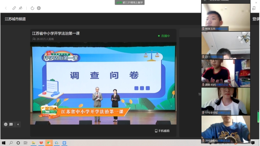260x146 pixels.
Task: Open WPS Office from the taskbar
Action: pyautogui.click(x=41, y=143)
